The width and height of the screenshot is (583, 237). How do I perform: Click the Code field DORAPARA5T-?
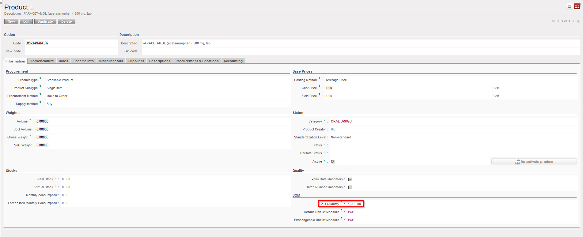[70, 43]
